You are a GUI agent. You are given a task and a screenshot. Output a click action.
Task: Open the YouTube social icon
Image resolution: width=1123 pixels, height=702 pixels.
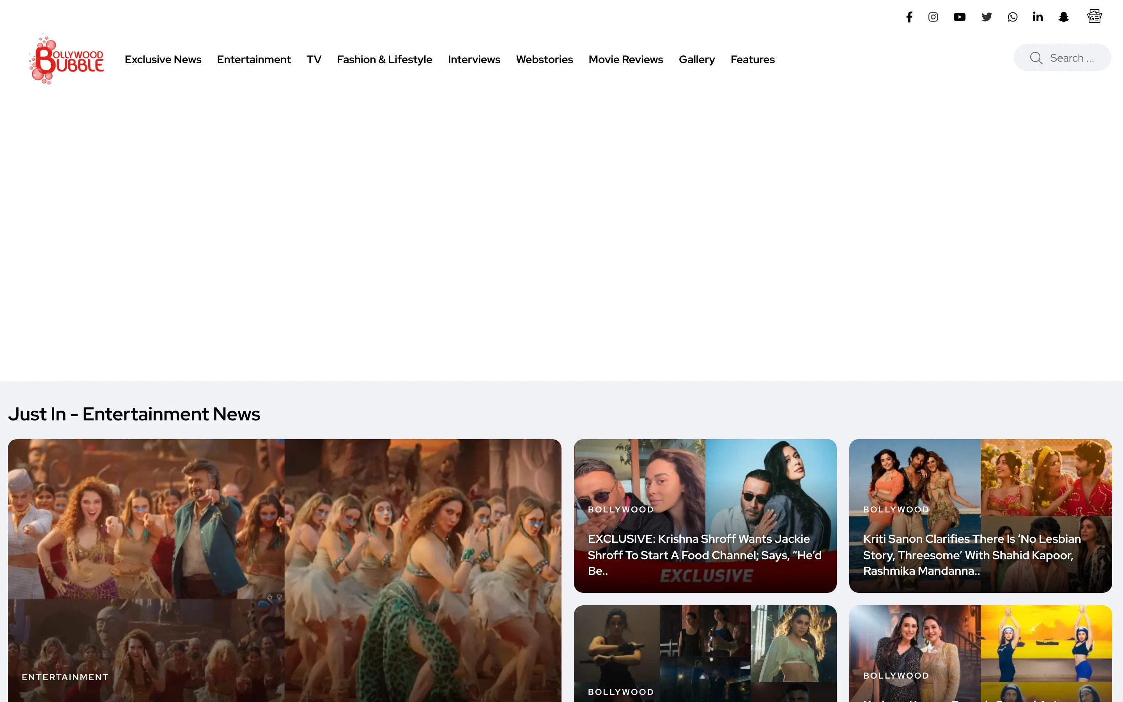pyautogui.click(x=960, y=17)
